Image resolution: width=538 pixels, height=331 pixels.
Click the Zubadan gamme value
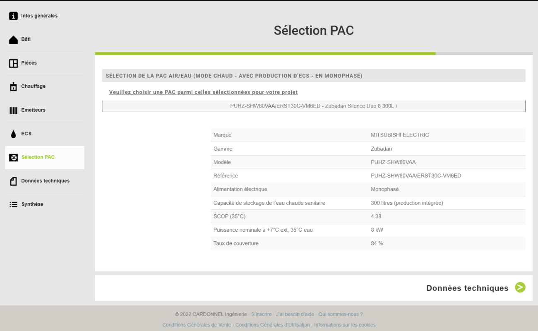coord(381,149)
